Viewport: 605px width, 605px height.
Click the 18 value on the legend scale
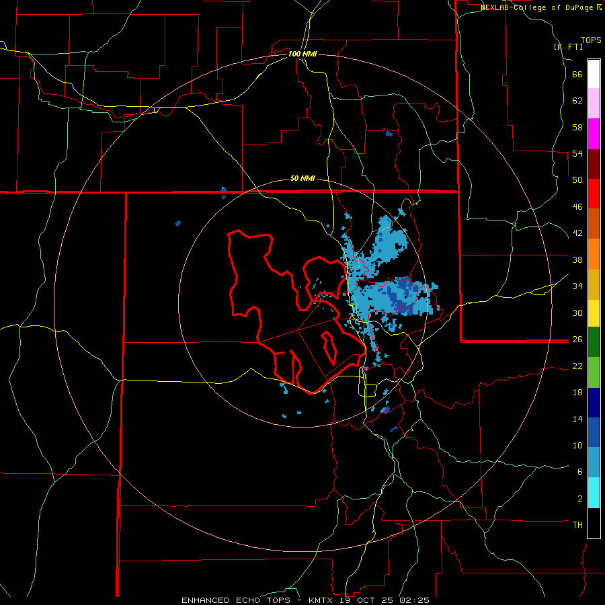577,392
